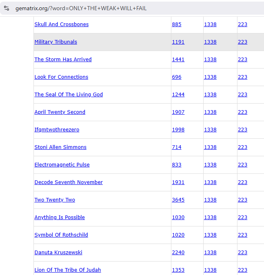Click the Symbol Of Rothschild link
The width and height of the screenshot is (264, 275).
coord(61,235)
